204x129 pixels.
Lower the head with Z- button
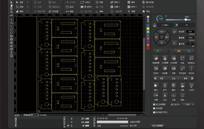174,43
